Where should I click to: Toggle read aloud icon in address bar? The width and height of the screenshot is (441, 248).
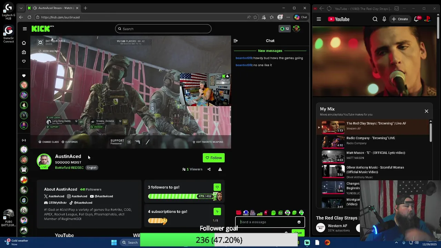coord(249,17)
